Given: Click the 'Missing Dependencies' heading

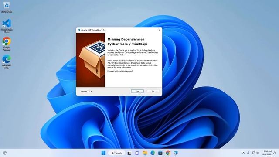Looking at the screenshot, I should pos(126,39).
